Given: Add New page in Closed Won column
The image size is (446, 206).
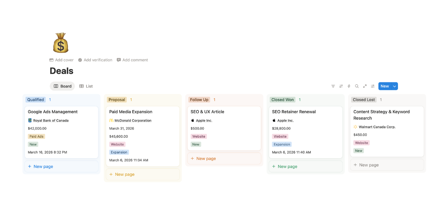Looking at the screenshot, I should (305, 167).
